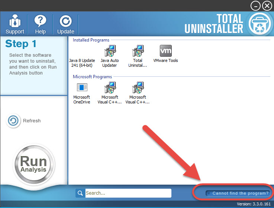Select the second Microsoft Visual C++ entry
Screen dimensions: 274x208
(x=138, y=93)
